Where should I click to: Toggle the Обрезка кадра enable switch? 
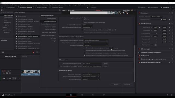[x=139, y=49]
